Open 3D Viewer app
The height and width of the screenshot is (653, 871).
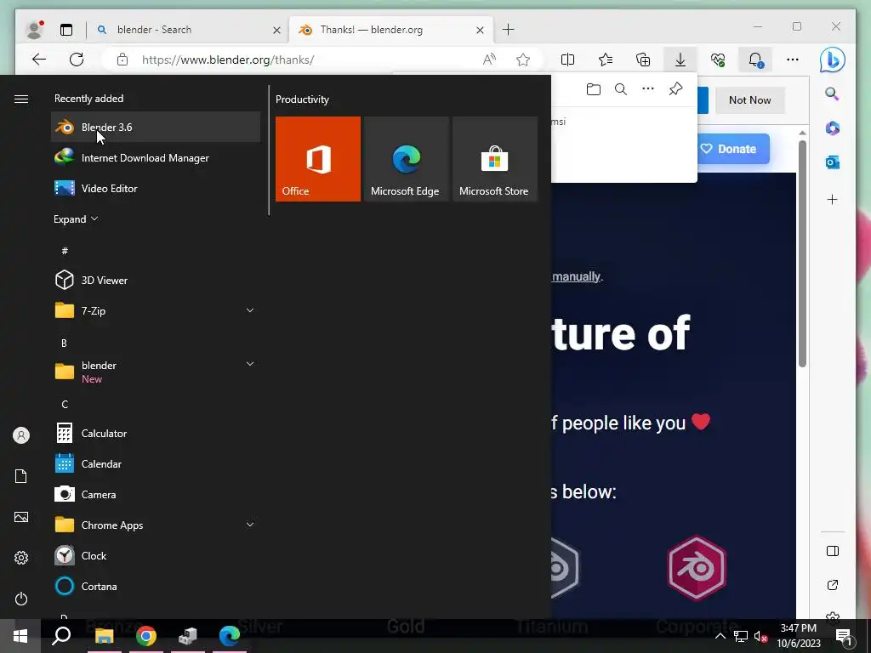point(156,280)
